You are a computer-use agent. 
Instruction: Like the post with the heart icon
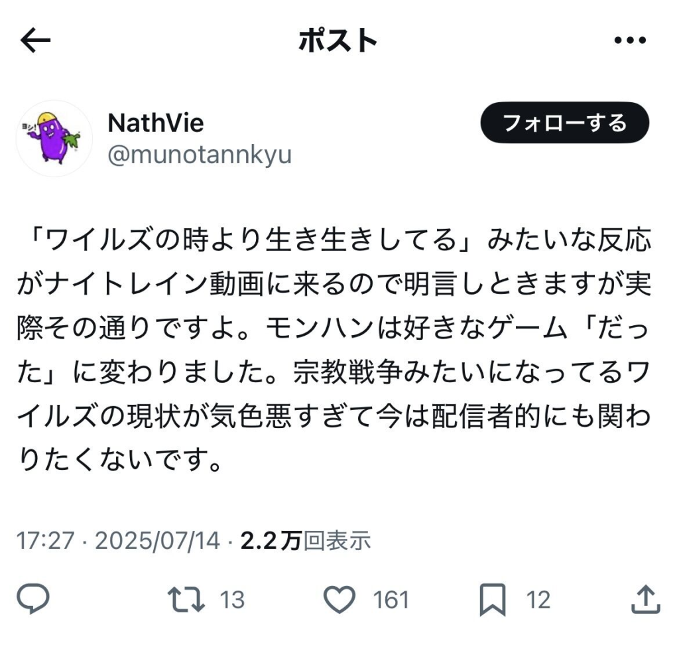tap(339, 600)
